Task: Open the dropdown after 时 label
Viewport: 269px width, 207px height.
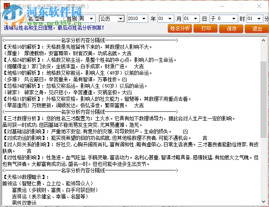Action: 259,19
